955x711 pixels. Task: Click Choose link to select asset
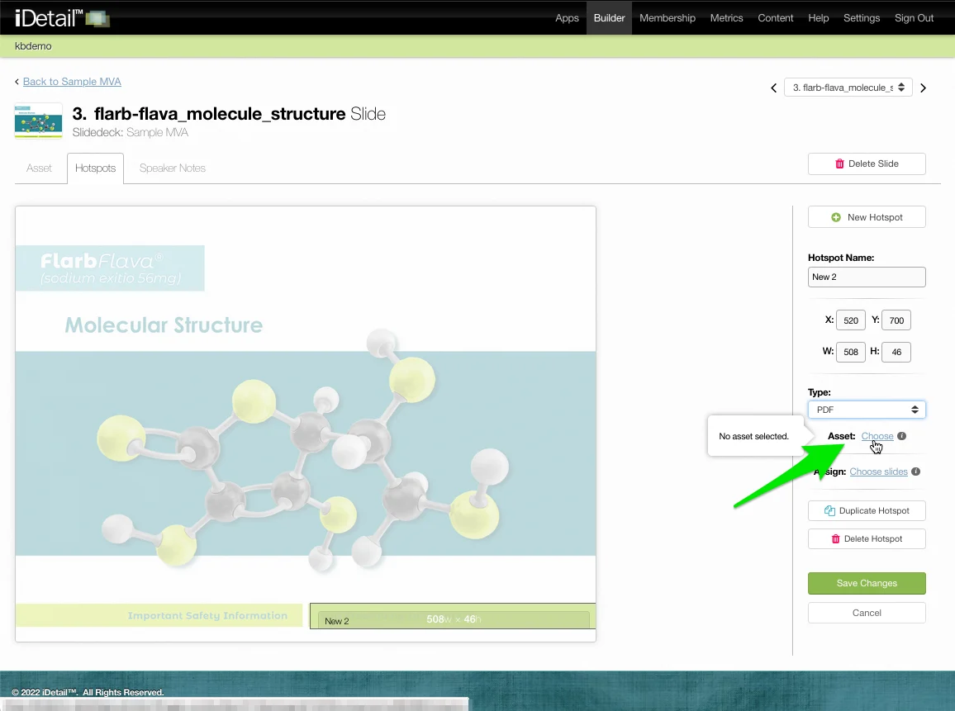877,436
